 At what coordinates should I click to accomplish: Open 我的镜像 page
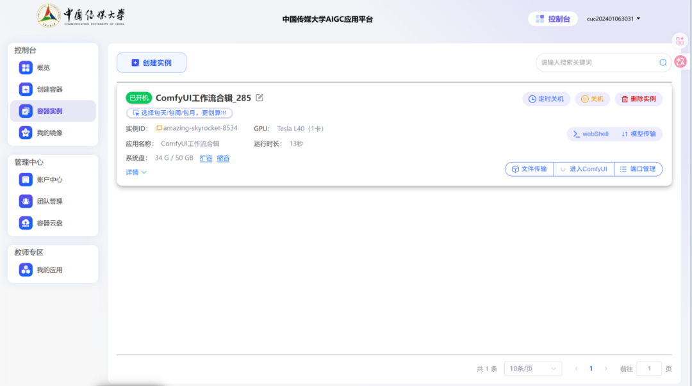[53, 133]
